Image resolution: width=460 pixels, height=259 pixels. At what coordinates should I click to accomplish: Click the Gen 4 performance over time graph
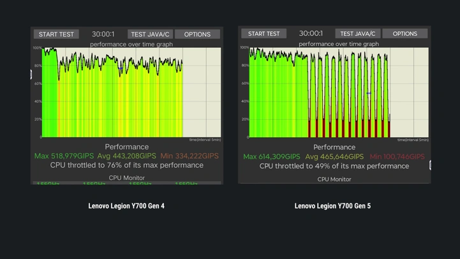tap(131, 92)
